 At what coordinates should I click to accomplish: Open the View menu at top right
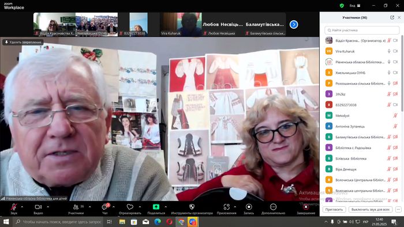coord(355,5)
